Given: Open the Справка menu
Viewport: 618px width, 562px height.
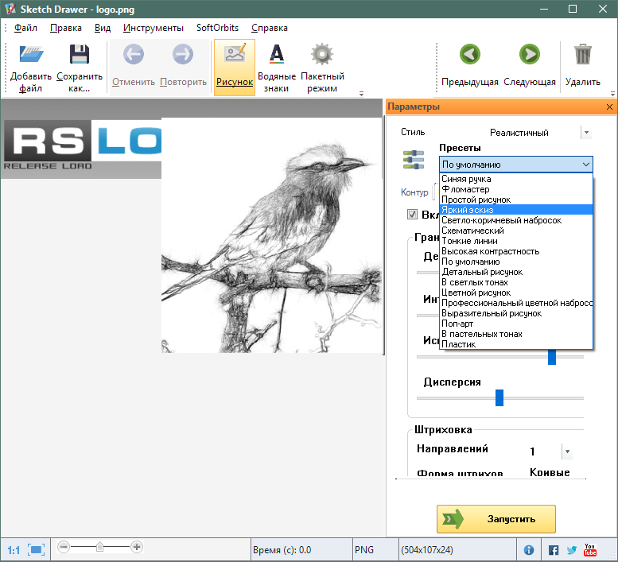Looking at the screenshot, I should (269, 28).
